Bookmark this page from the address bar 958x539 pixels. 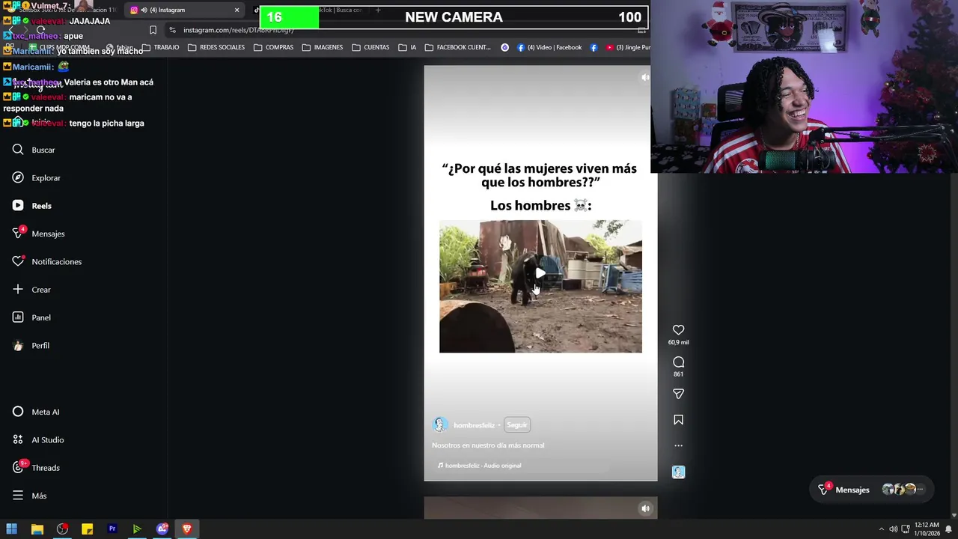click(153, 30)
